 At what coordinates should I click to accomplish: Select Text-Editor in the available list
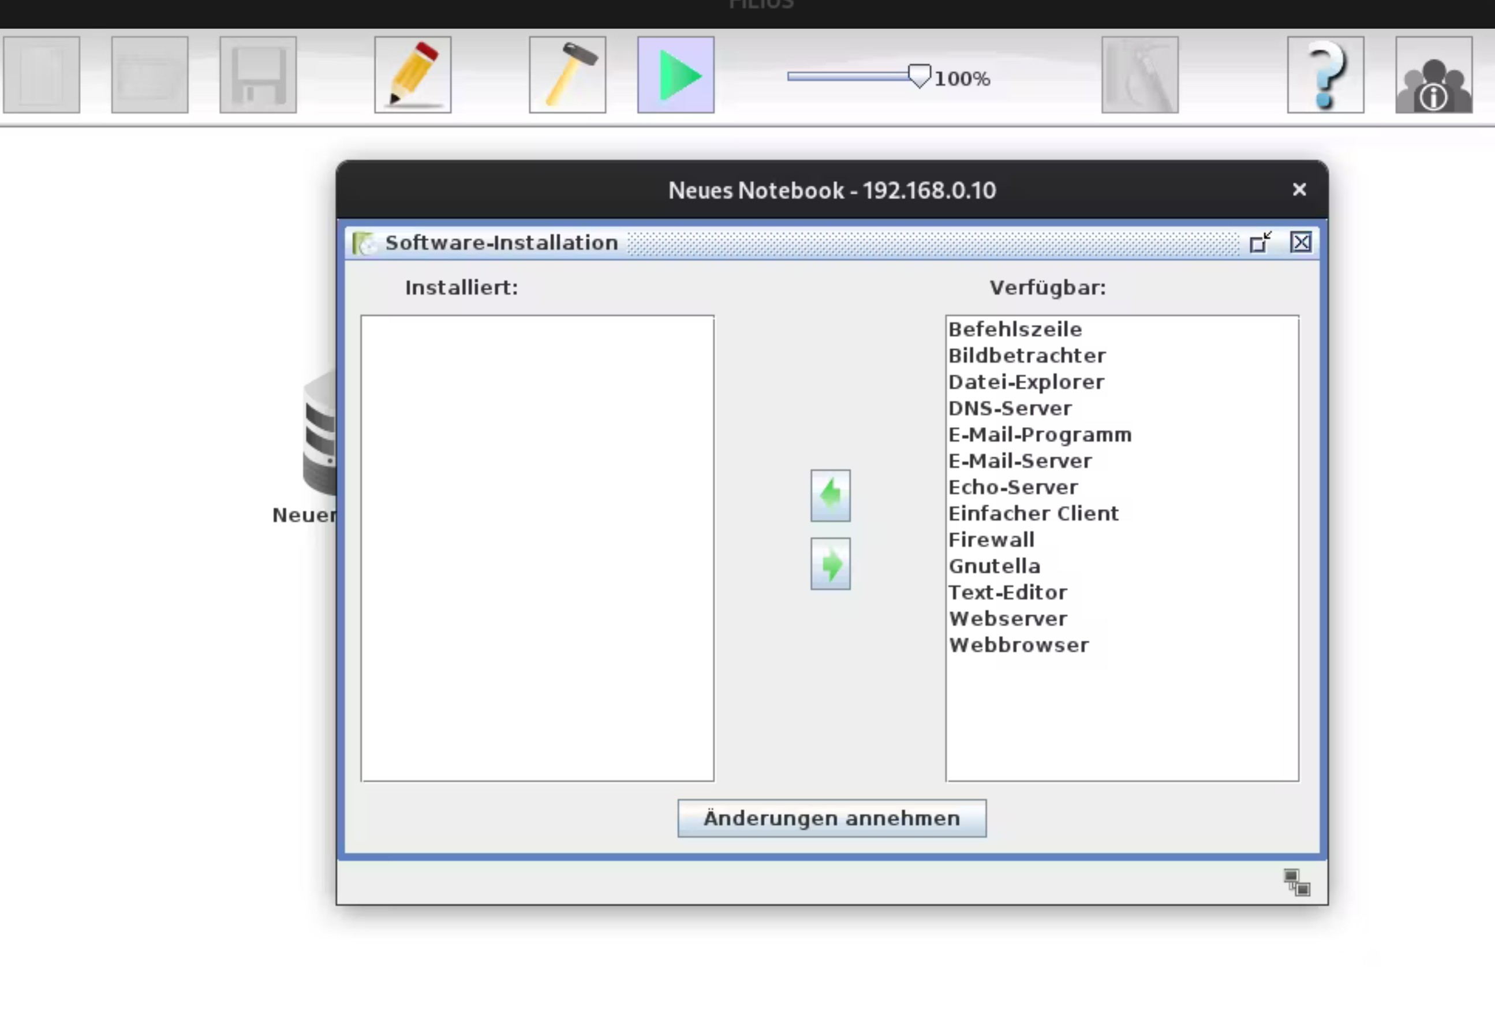[x=1122, y=592]
